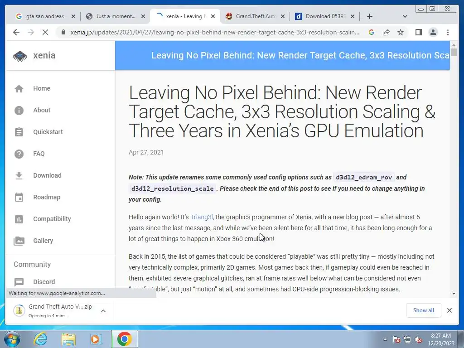Click Chrome icon on taskbar
The image size is (464, 348).
pos(124,339)
